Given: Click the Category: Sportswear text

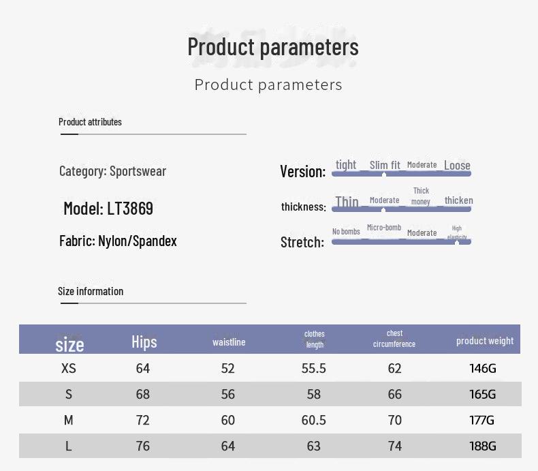Looking at the screenshot, I should [112, 171].
